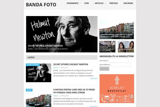Open the BANDA FOTO site logo

coord(41,5)
